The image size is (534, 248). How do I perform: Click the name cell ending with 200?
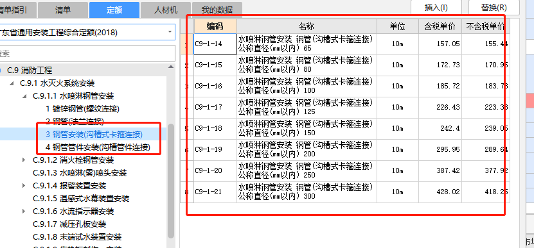pos(307,149)
